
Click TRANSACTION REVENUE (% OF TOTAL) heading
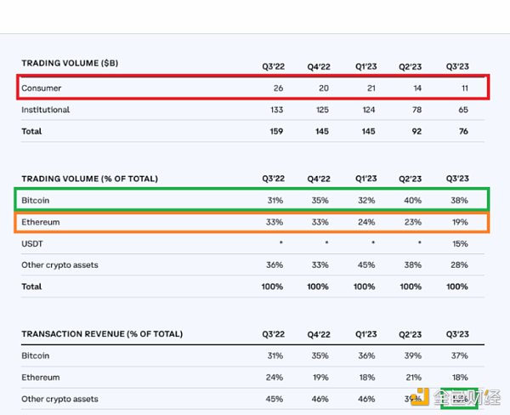[x=101, y=334]
